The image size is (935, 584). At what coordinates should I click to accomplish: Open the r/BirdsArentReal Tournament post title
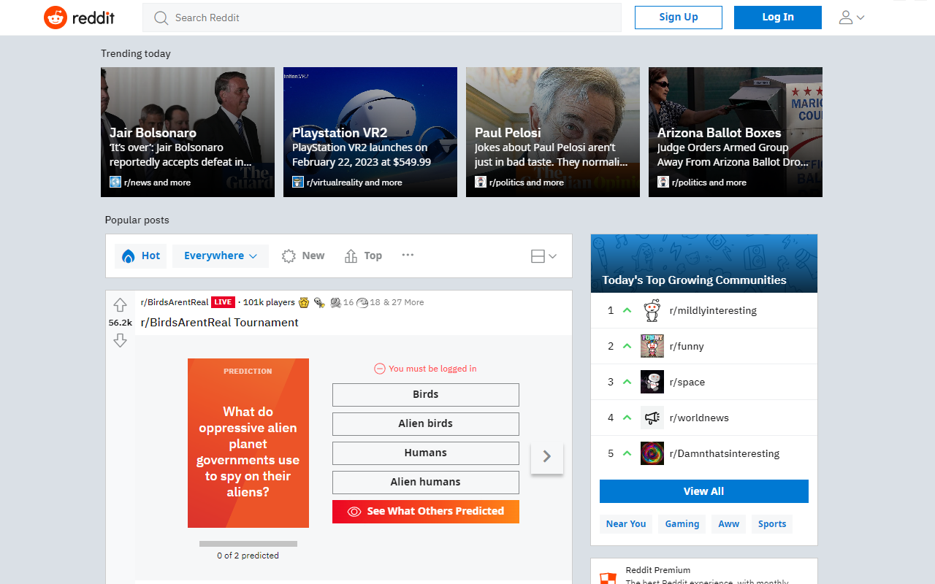click(x=220, y=323)
